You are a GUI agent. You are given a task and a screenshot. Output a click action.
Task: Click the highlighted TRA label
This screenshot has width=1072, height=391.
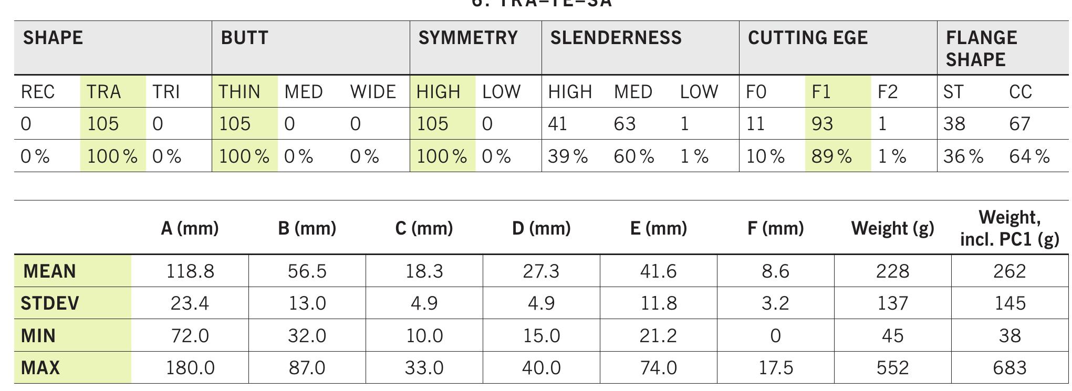pyautogui.click(x=104, y=92)
